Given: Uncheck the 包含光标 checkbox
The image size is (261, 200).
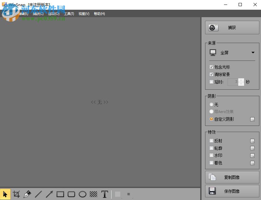Looking at the screenshot, I should coord(211,67).
